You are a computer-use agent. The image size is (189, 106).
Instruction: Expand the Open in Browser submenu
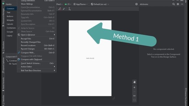click(x=37, y=35)
